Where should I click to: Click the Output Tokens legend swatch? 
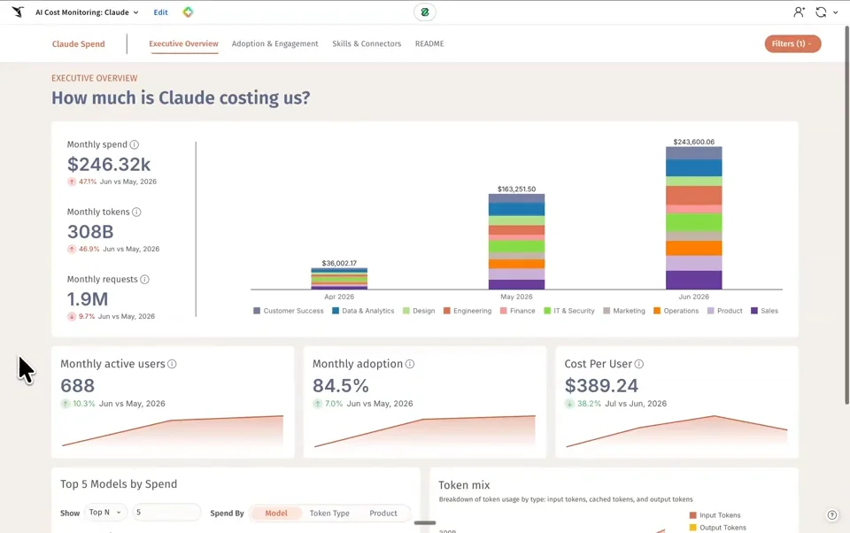coord(692,528)
